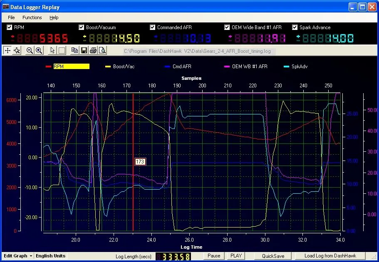
Task: Open the File menu
Action: [x=11, y=17]
